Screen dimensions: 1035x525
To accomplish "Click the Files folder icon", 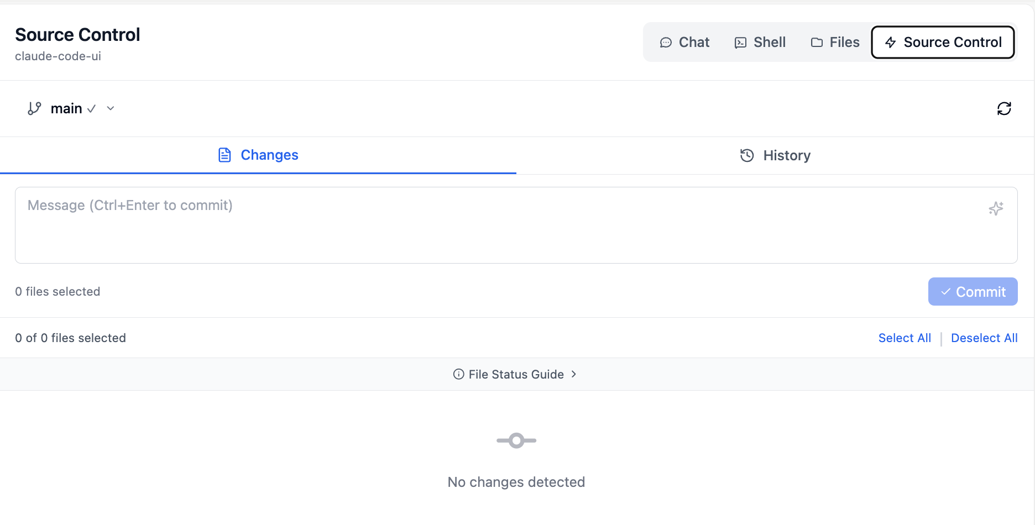I will (817, 43).
